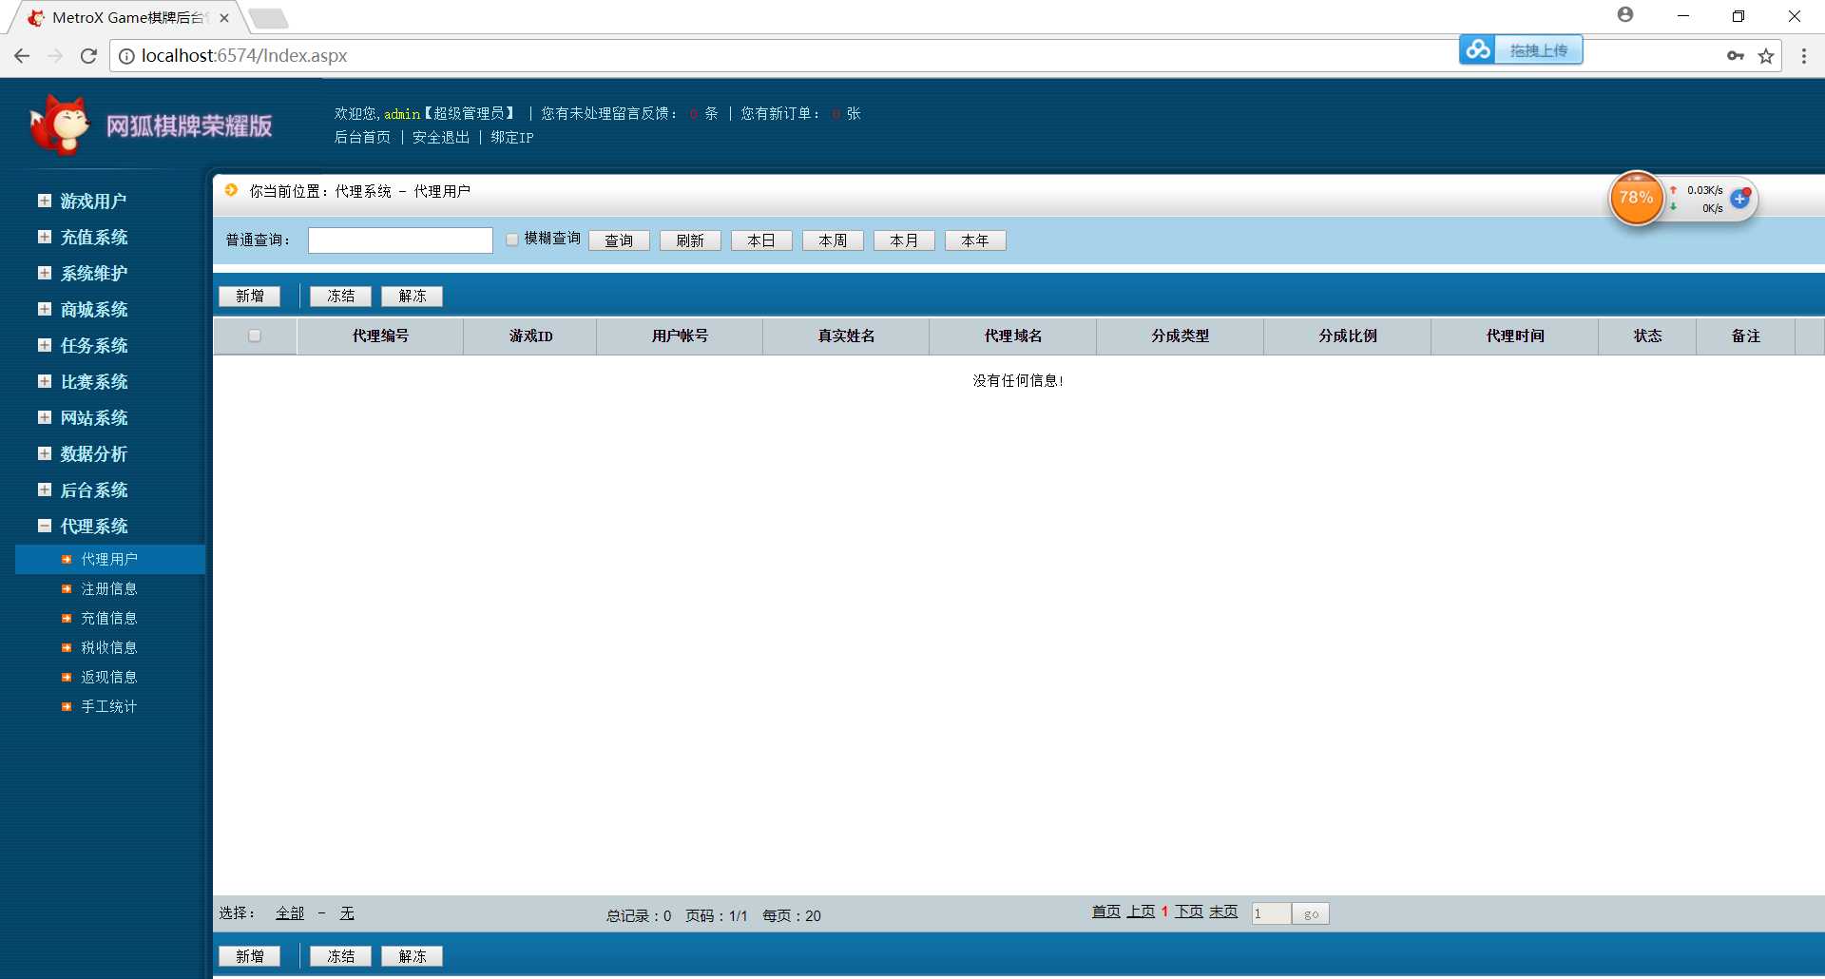Click 后台首页 link
The image size is (1825, 979).
coord(362,138)
